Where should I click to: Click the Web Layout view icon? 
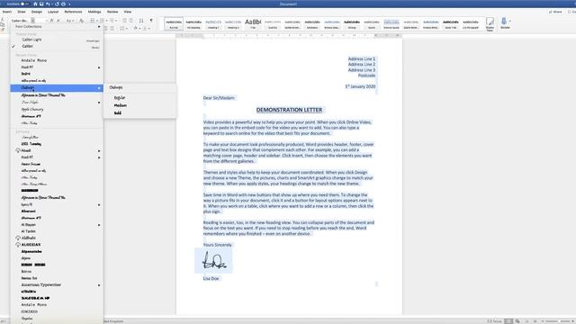coord(517,321)
